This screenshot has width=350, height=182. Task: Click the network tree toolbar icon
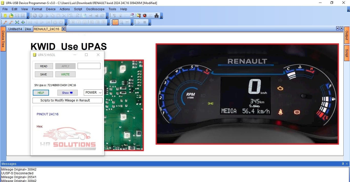[x=156, y=16]
